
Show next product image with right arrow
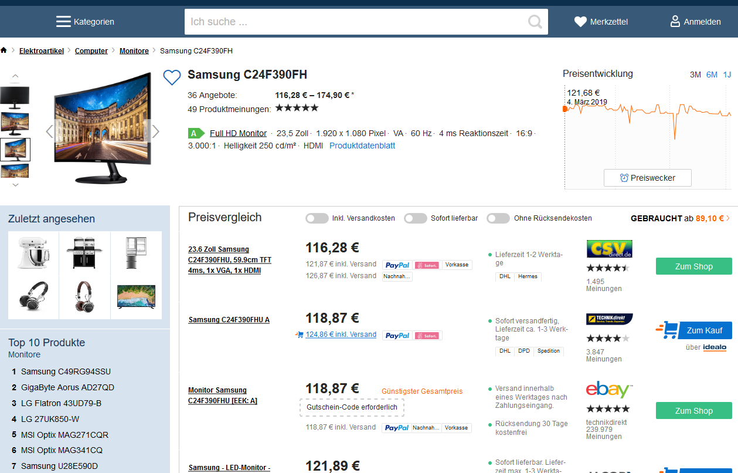coord(155,131)
